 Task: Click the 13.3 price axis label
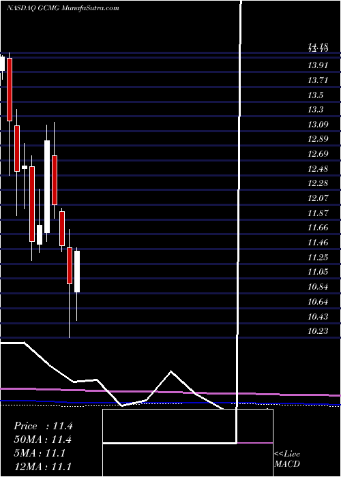point(315,110)
